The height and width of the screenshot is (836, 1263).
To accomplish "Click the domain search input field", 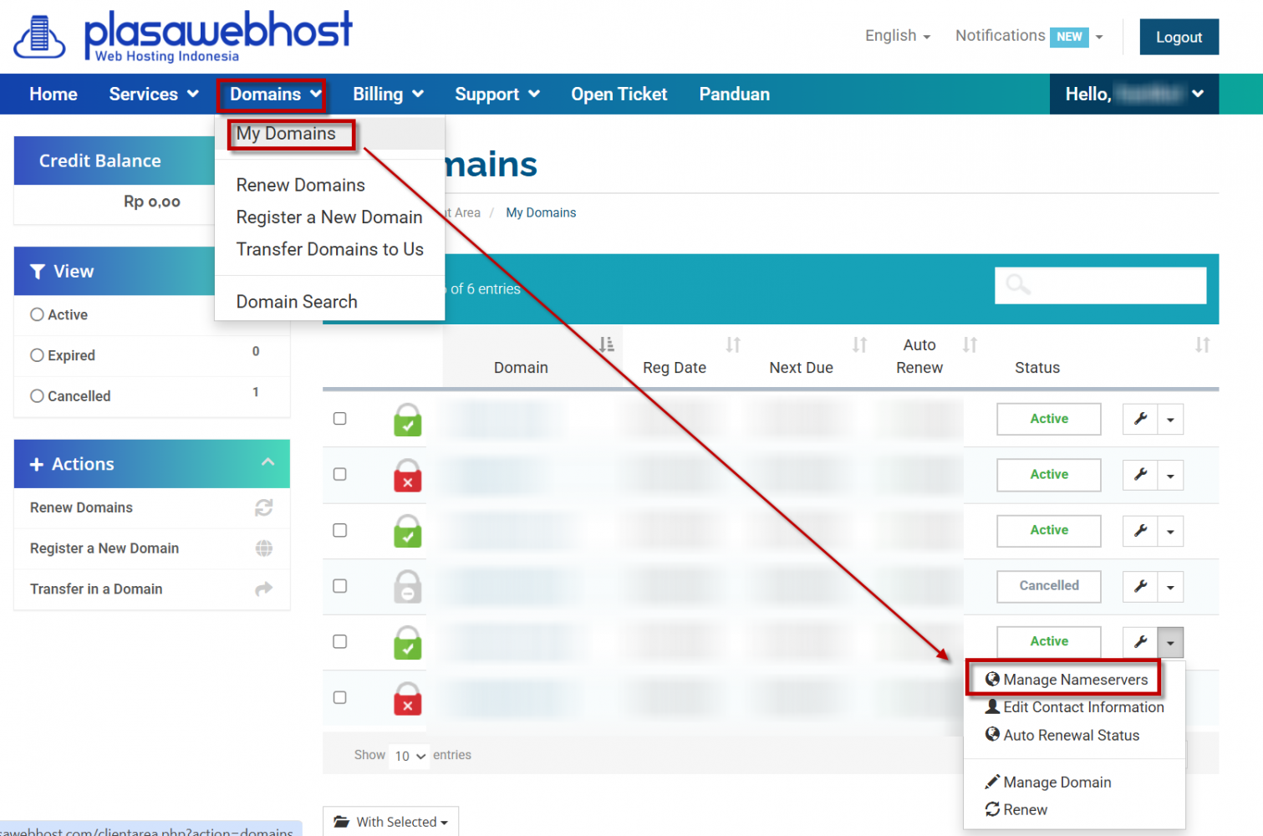I will (x=1100, y=286).
